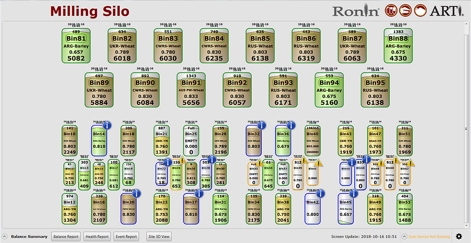Click the ARTI logo
This screenshot has width=471, height=243.
tap(447, 11)
